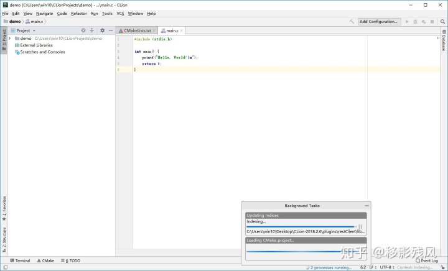Click the int main() code line
The image size is (448, 271).
[x=147, y=52]
